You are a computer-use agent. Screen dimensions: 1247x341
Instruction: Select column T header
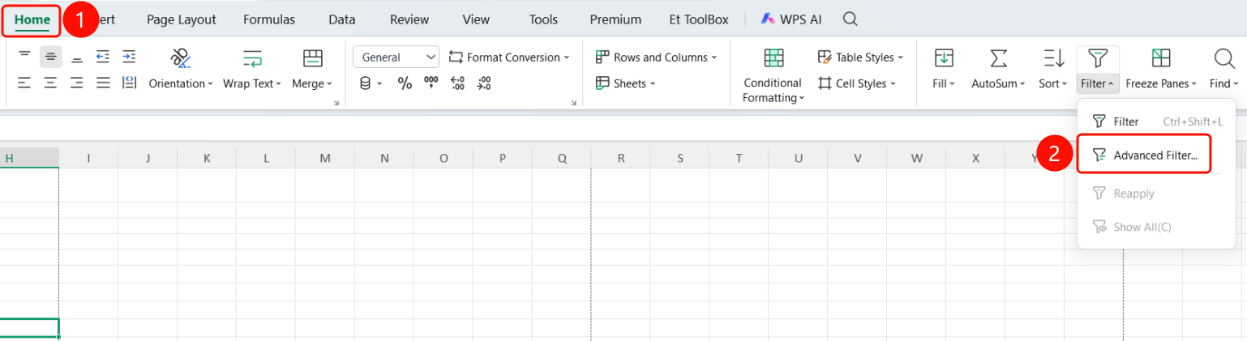click(x=739, y=158)
